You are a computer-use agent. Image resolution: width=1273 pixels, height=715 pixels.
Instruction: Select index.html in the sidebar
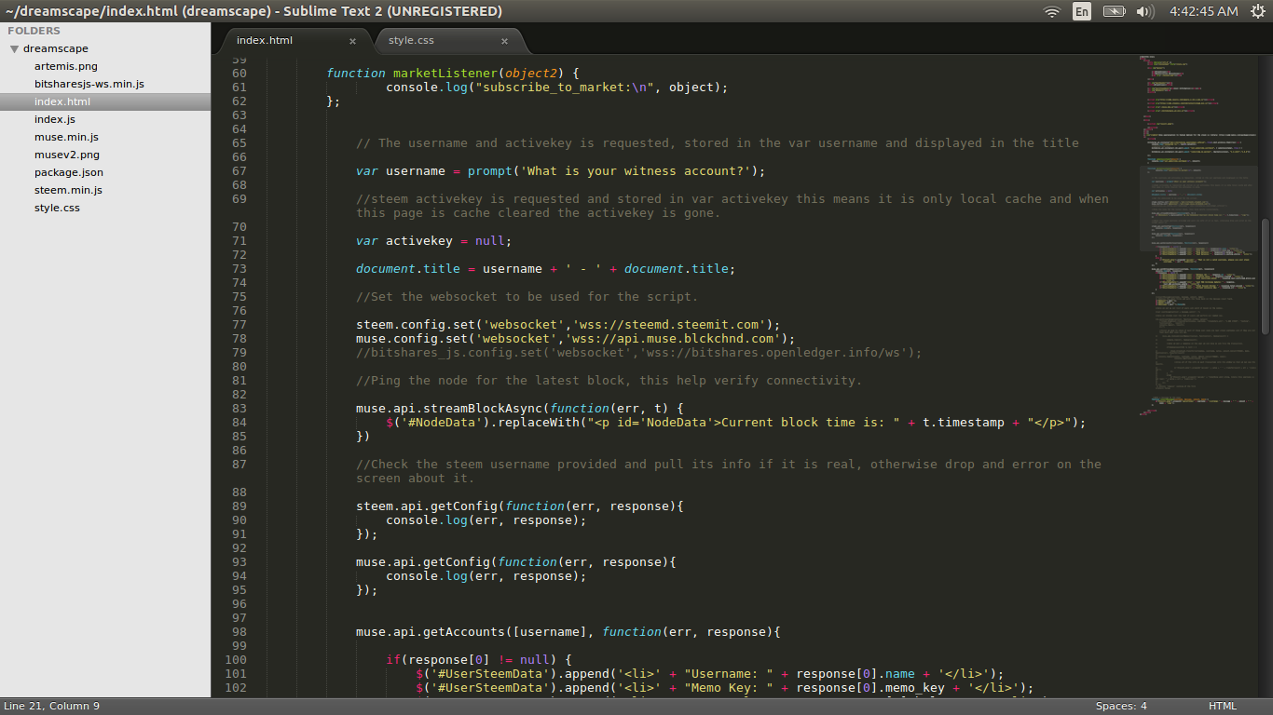(105, 101)
